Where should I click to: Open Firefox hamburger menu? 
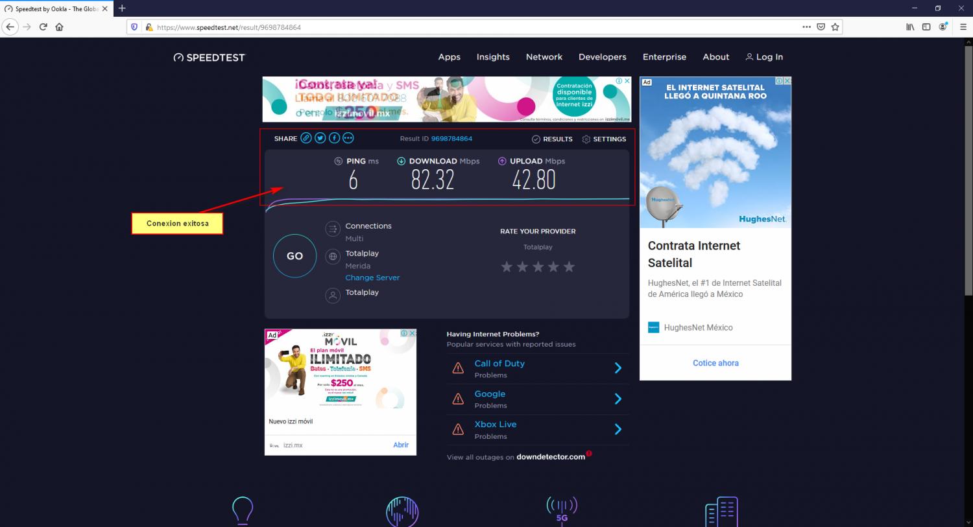pos(962,27)
